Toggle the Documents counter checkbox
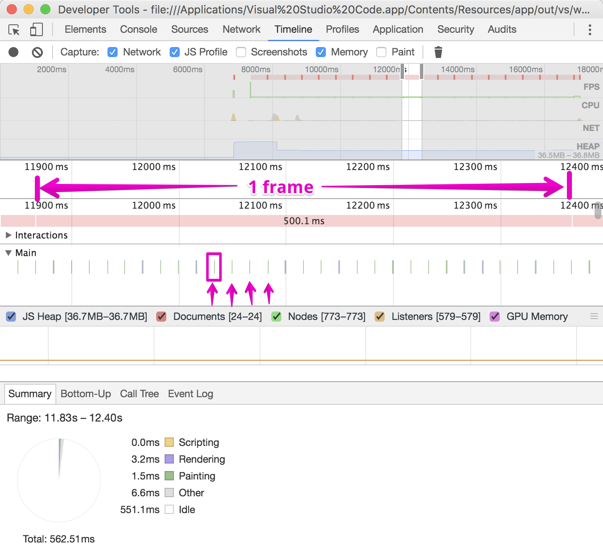Image resolution: width=603 pixels, height=545 pixels. click(161, 317)
